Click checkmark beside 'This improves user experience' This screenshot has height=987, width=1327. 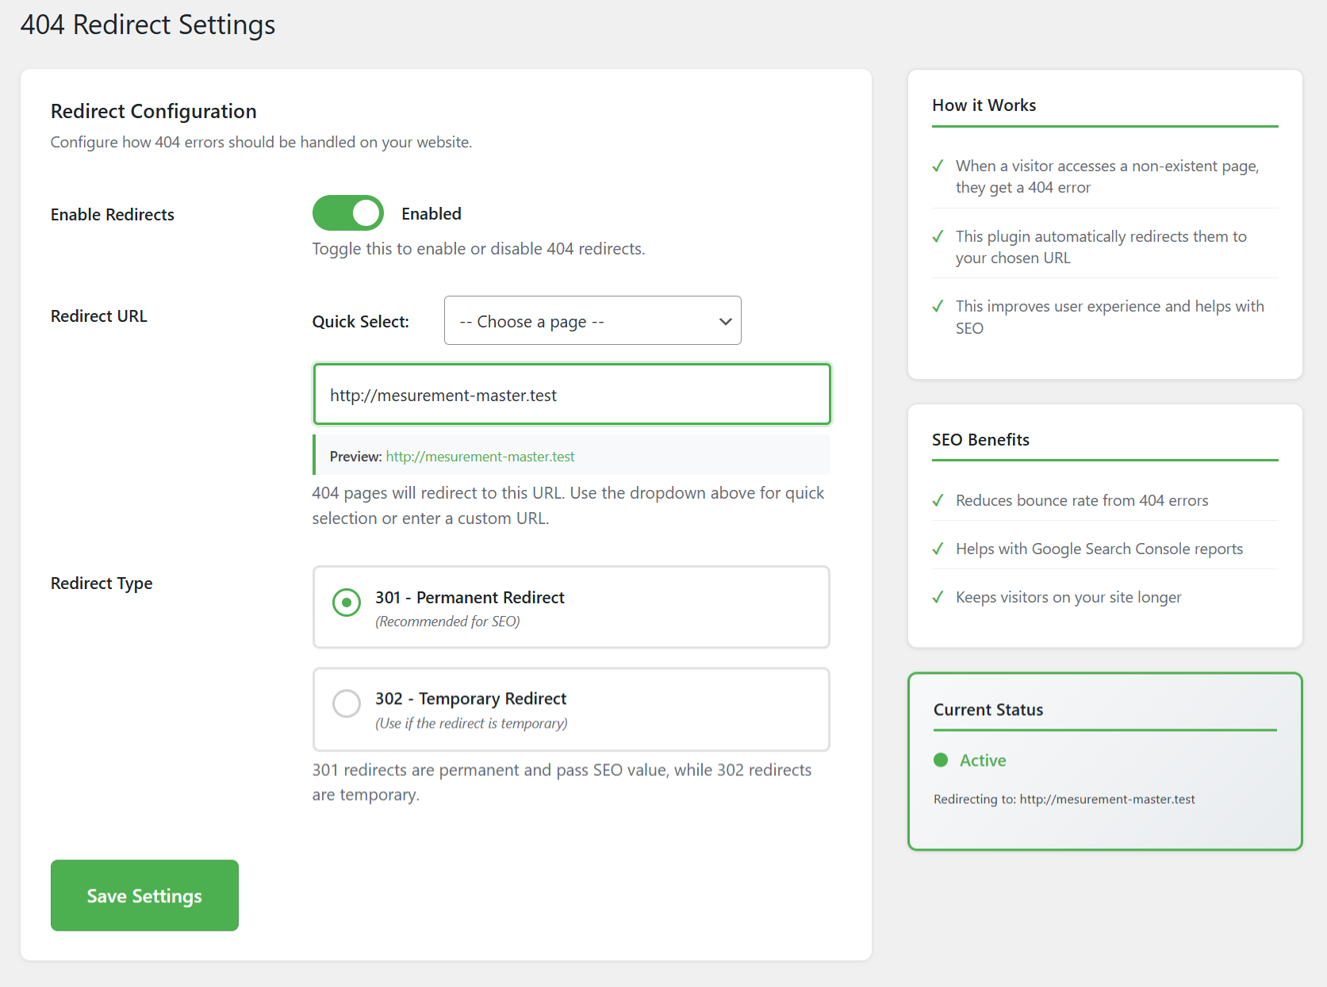click(x=938, y=306)
